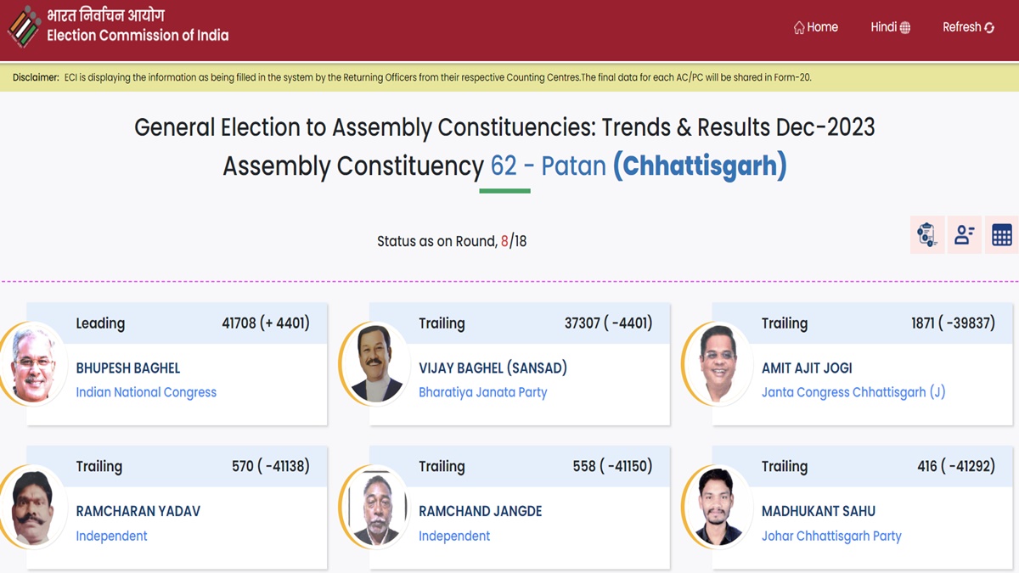The image size is (1019, 573).
Task: Switch language via the Hindi menu item
Action: coord(883,27)
